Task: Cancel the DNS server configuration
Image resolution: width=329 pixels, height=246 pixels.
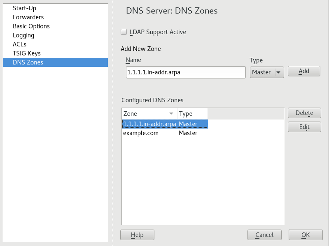Action: 264,235
